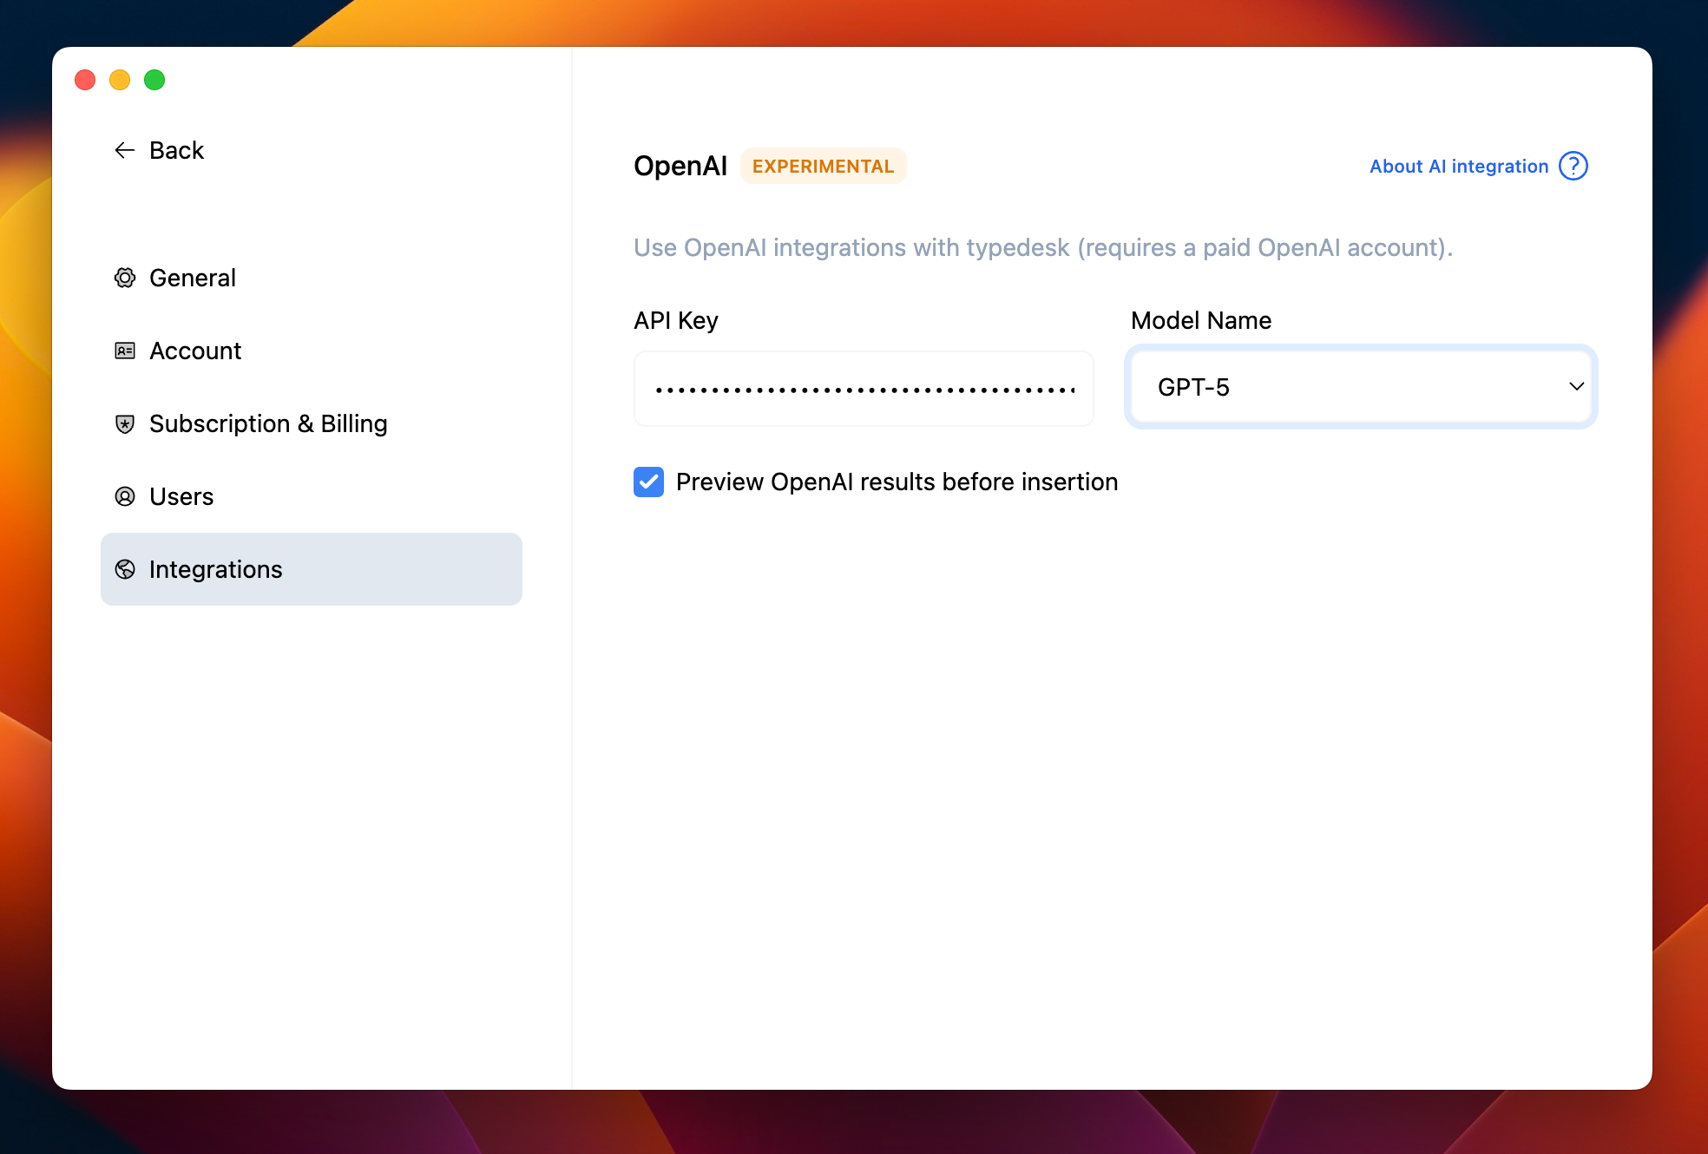The width and height of the screenshot is (1708, 1154).
Task: Click the General gear icon
Action: pos(125,278)
